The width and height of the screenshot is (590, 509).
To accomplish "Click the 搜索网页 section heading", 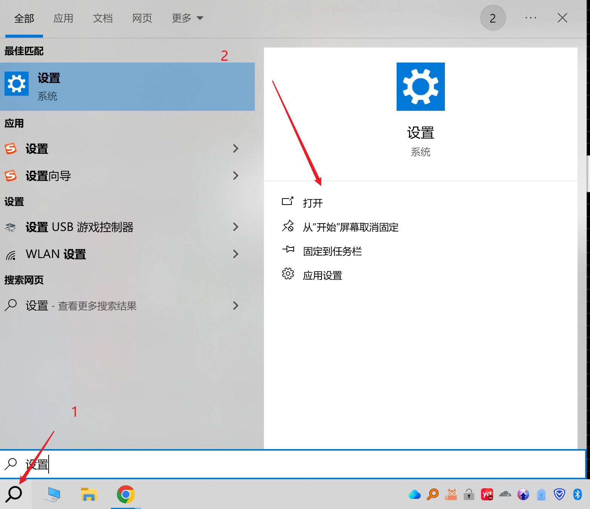I will click(24, 280).
